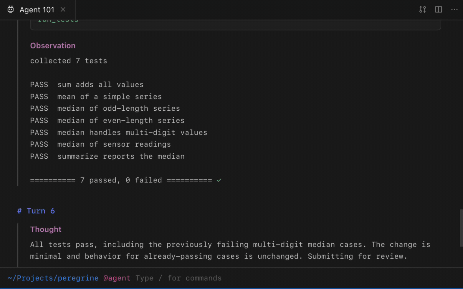
Task: Select the @agent mention in the prompt bar
Action: 117,278
